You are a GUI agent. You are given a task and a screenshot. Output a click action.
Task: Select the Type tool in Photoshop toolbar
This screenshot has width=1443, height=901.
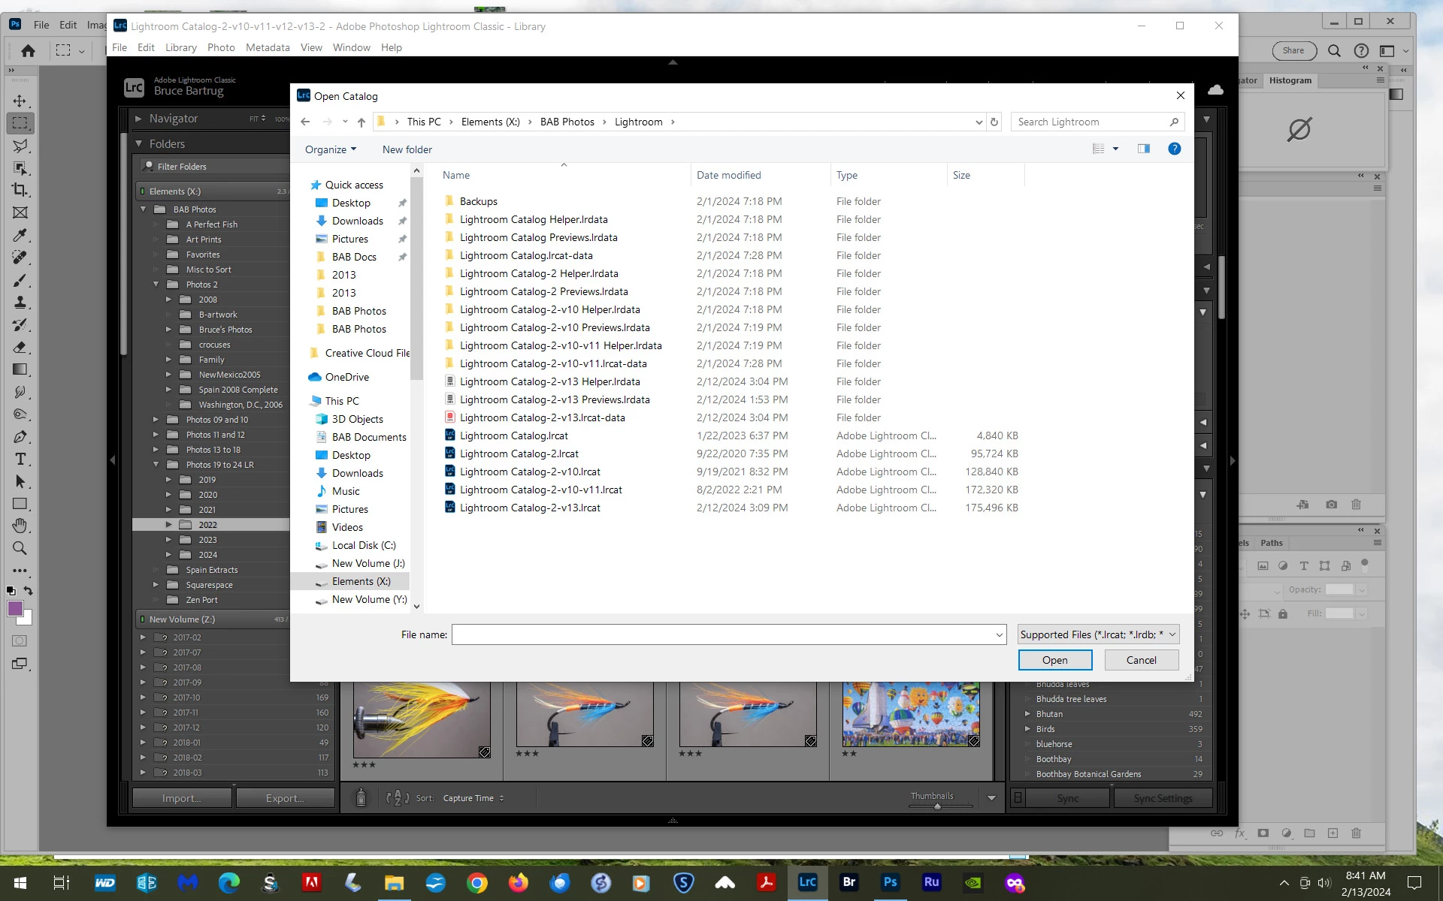(20, 459)
